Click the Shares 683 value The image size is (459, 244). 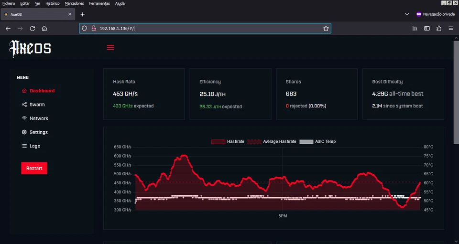(291, 94)
